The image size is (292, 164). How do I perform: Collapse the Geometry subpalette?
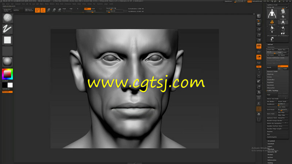pos(271,47)
